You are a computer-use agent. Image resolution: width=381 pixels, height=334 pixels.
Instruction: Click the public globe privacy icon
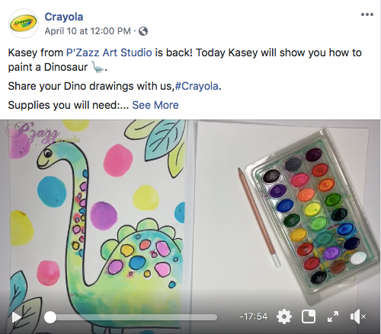[143, 31]
